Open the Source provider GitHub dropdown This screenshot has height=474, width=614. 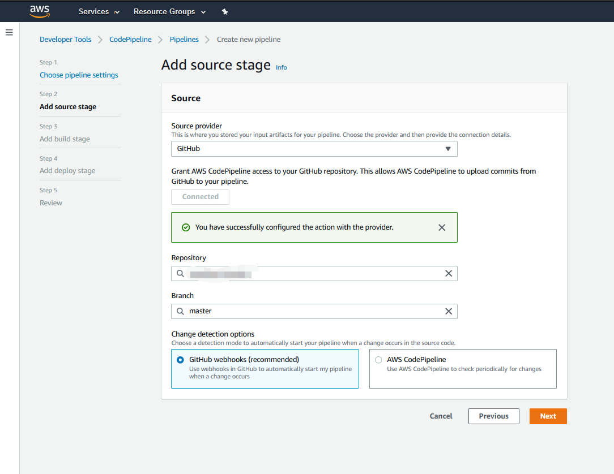tap(314, 149)
